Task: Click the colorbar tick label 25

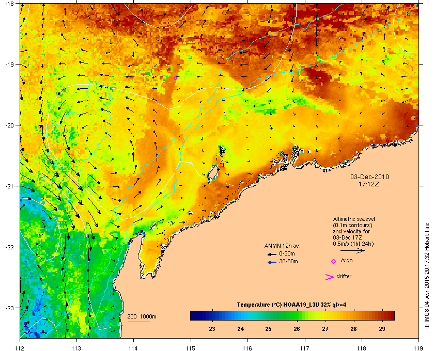Action: [x=268, y=329]
